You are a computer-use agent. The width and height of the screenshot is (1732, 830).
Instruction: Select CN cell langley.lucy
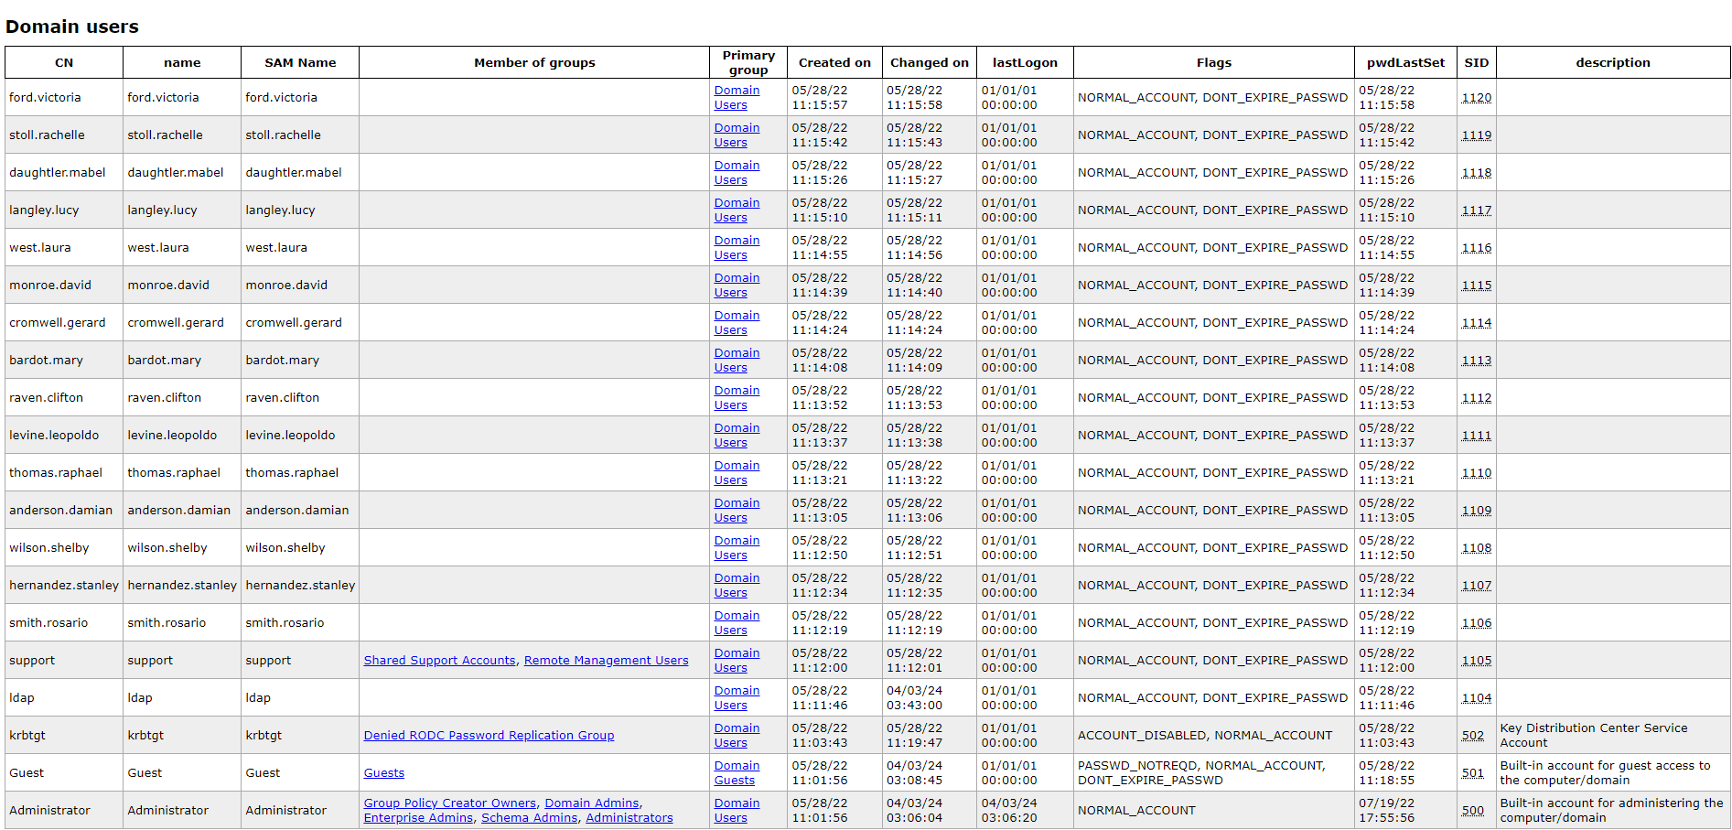[x=64, y=210]
